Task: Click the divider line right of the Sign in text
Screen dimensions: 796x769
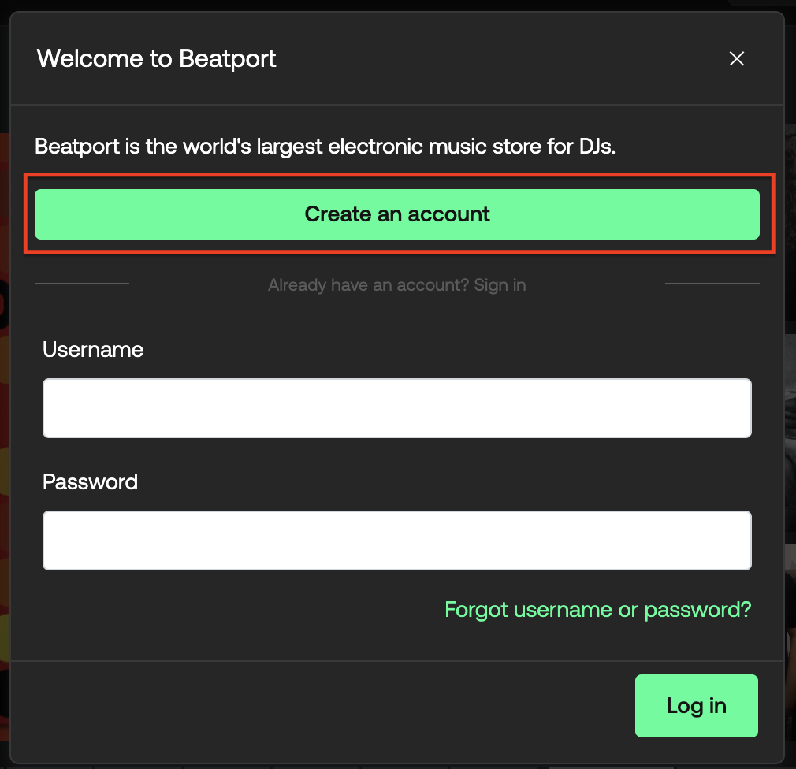Action: [712, 284]
